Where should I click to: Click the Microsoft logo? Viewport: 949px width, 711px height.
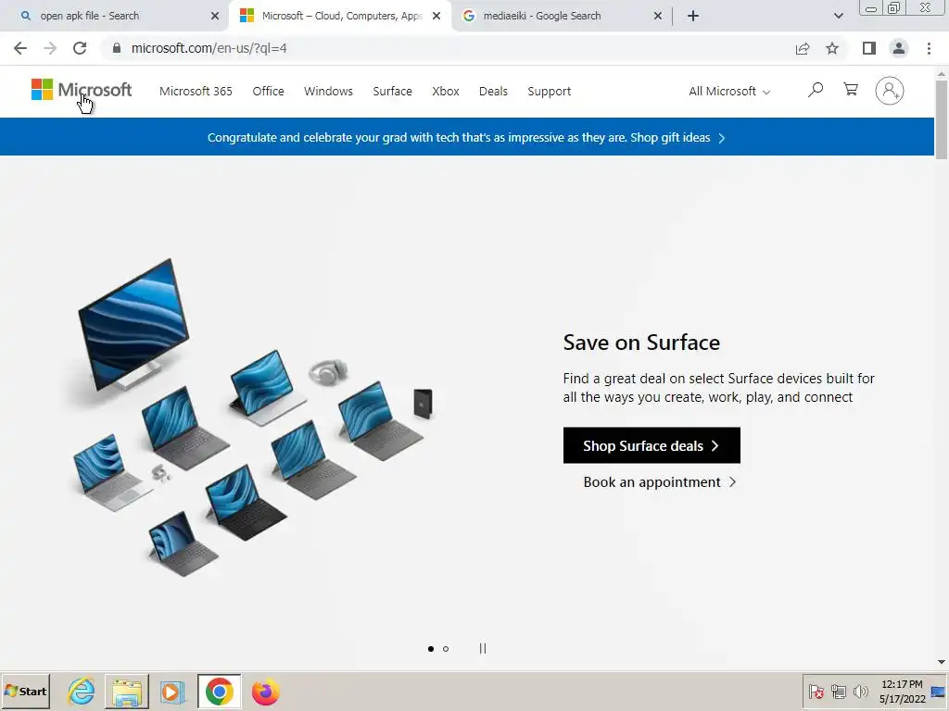click(x=82, y=90)
